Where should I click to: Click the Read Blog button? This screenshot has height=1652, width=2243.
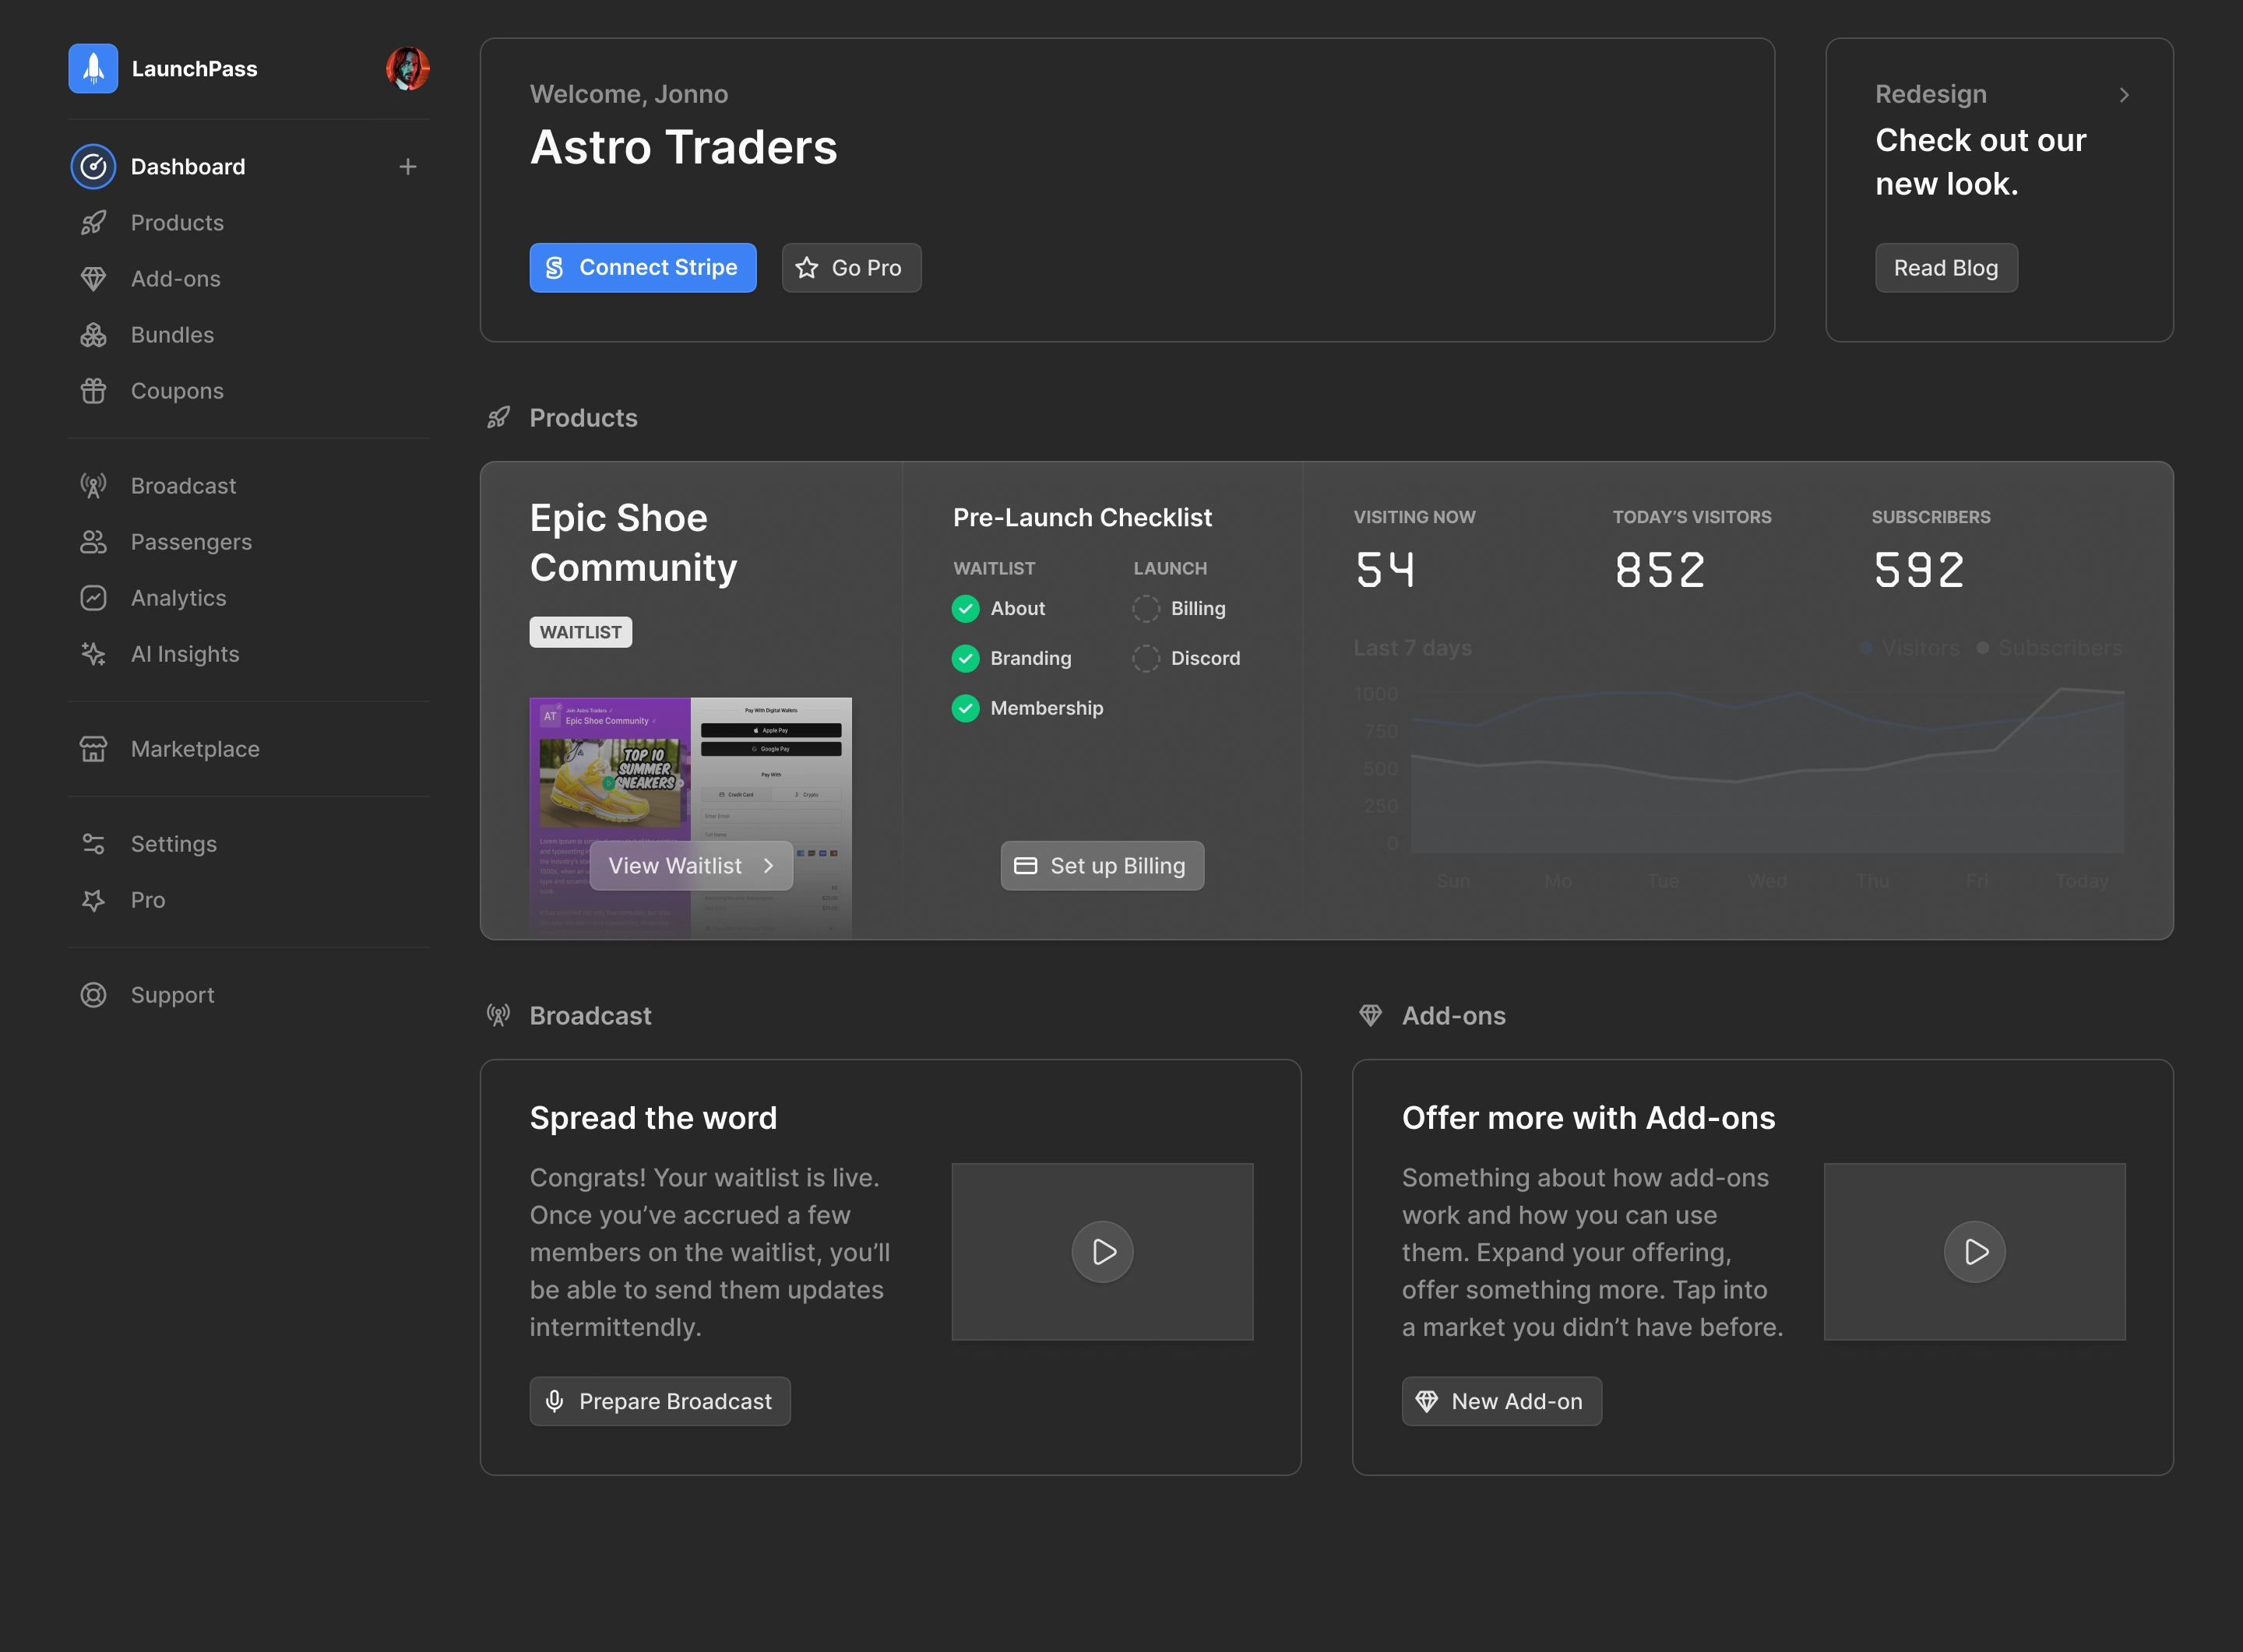point(1945,267)
